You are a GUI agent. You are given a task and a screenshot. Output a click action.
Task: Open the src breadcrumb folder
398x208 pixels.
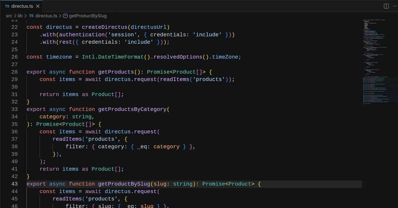click(9, 16)
